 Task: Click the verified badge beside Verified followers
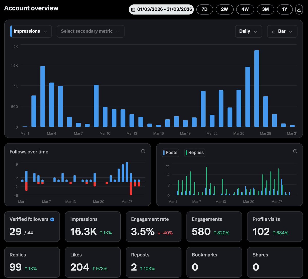(52, 219)
